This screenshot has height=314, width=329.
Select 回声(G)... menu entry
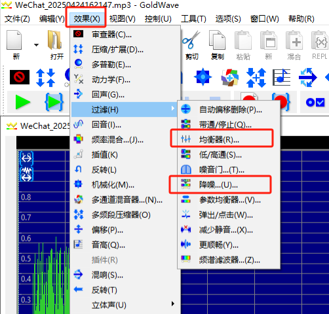[125, 95]
